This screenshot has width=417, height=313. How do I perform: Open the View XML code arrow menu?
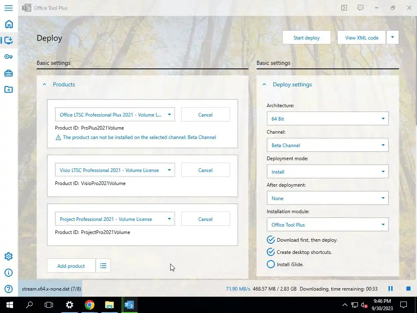pos(392,37)
